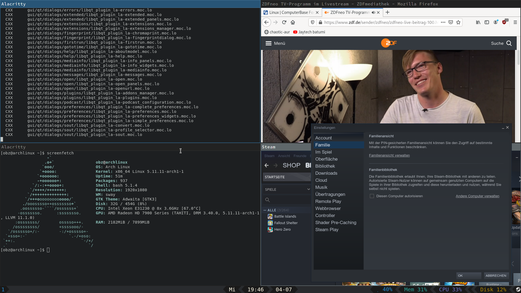
Task: Toggle the Firefox sidebar icon
Action: (487, 22)
